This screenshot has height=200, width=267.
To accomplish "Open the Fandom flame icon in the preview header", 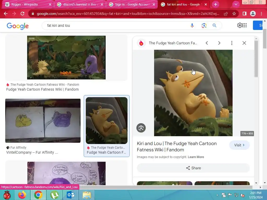I will 141,43.
